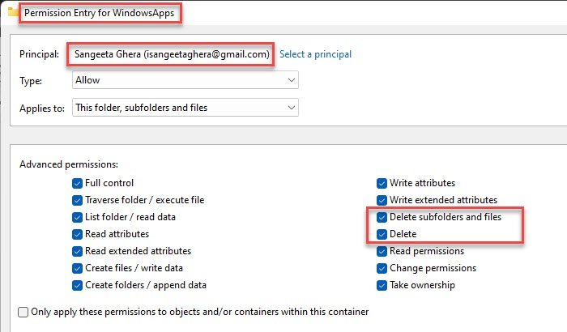Uncheck the Change permissions checkbox

382,268
